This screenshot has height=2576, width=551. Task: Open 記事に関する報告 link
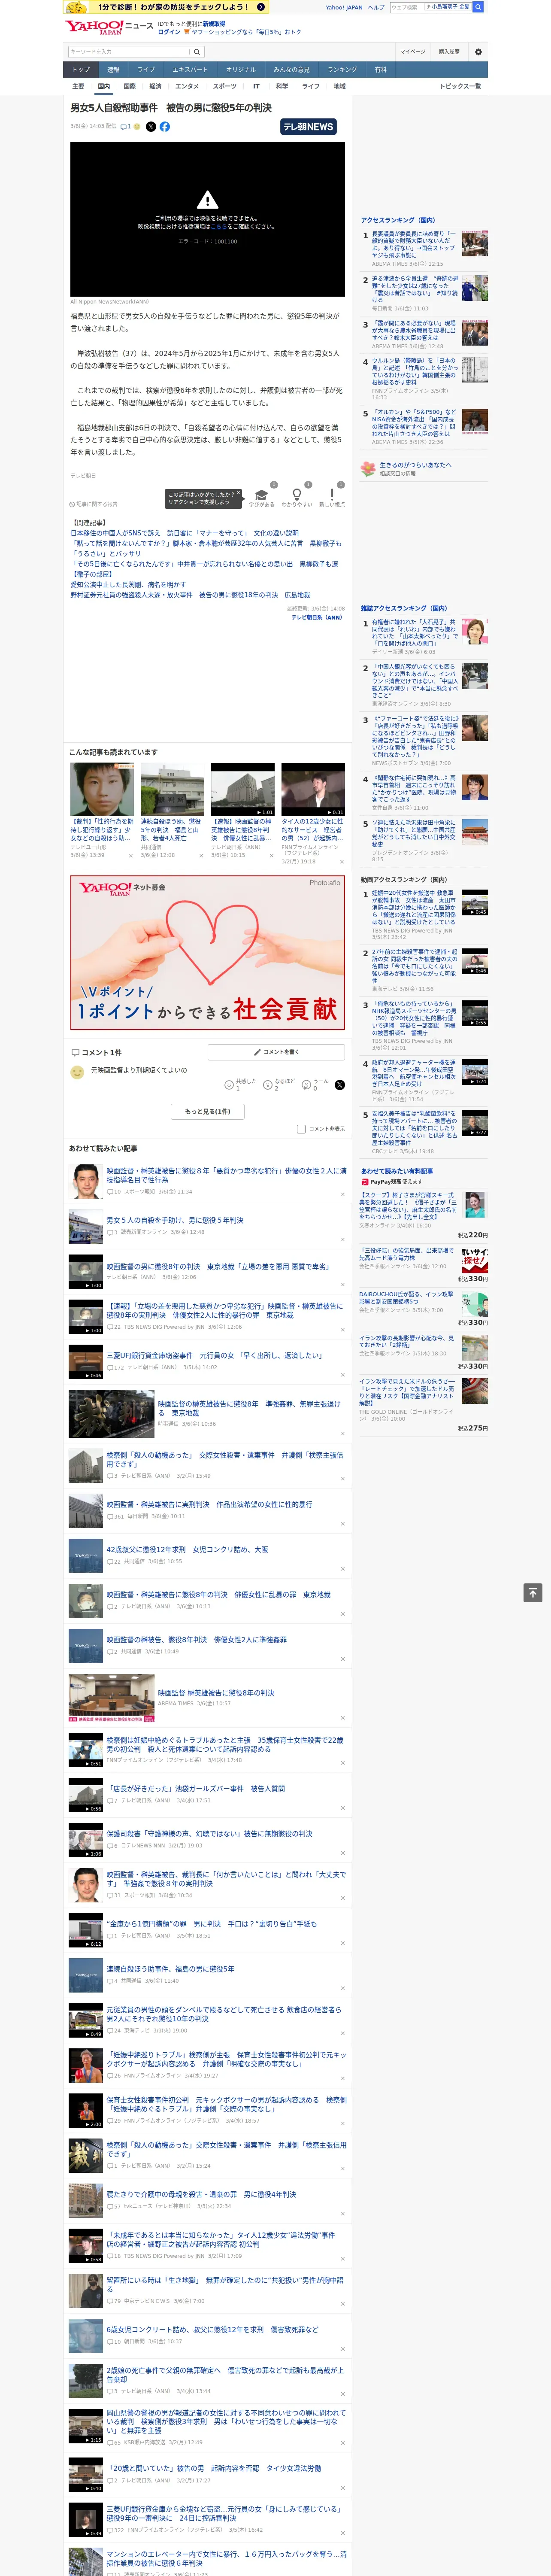(x=94, y=504)
